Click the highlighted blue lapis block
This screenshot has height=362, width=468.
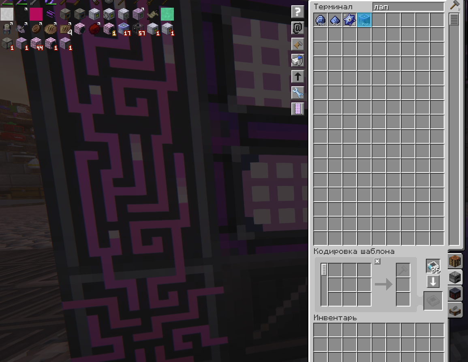click(364, 20)
